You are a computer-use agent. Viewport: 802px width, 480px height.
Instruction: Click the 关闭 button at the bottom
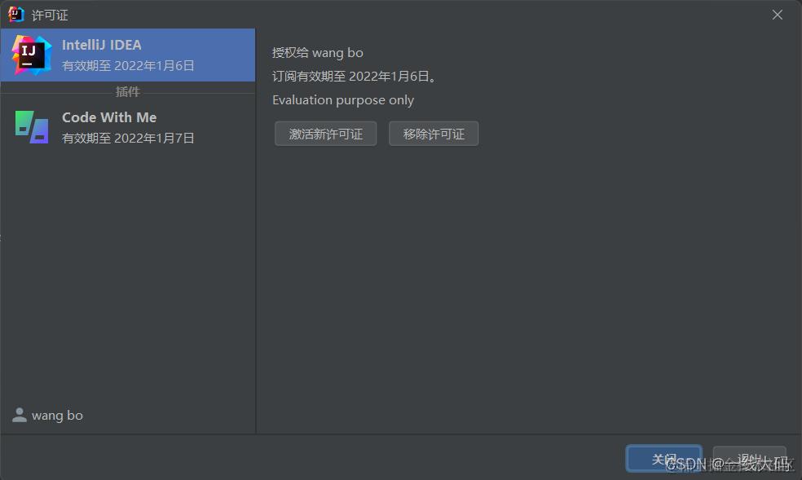pyautogui.click(x=664, y=459)
